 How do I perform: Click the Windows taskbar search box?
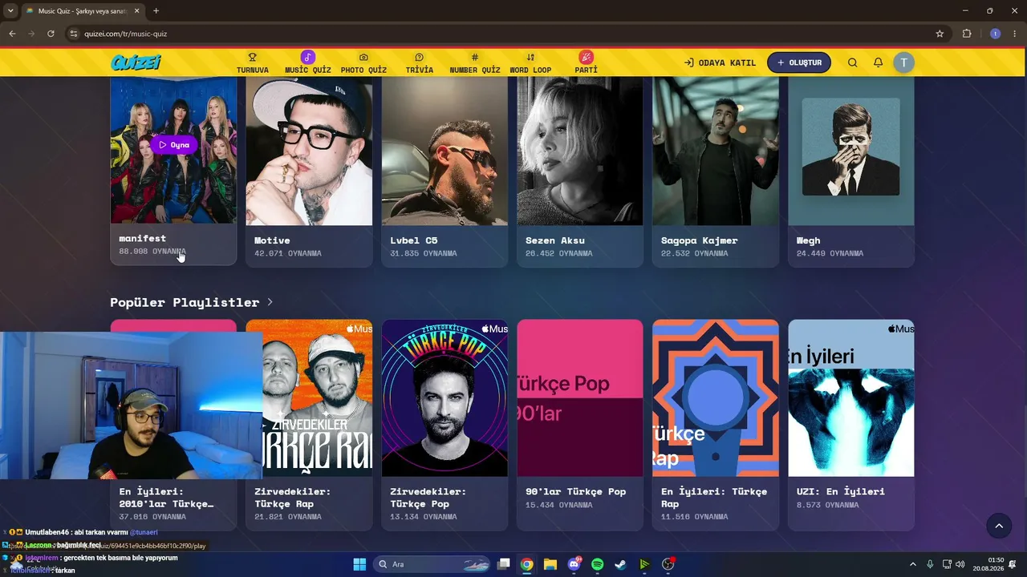click(432, 564)
